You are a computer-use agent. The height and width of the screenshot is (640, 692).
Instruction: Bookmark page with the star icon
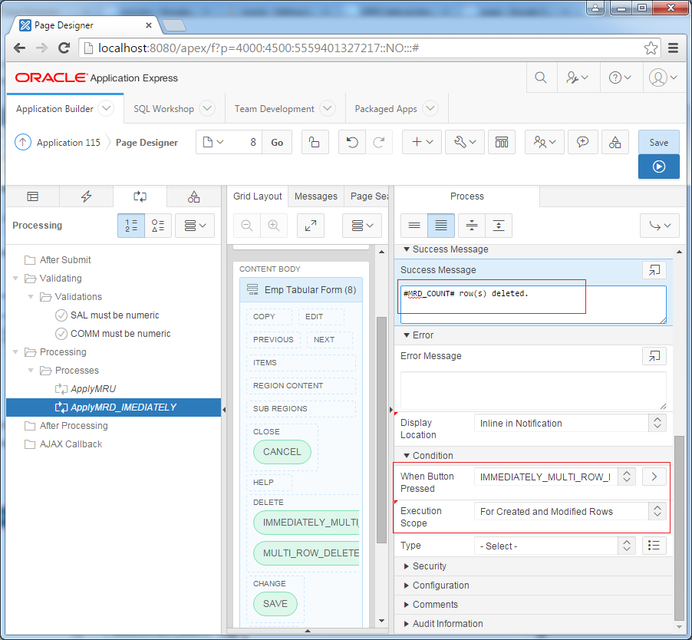(651, 48)
